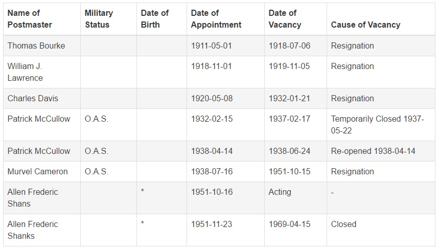Click the Acting vacancy cell
This screenshot has width=437, height=249.
(x=280, y=192)
